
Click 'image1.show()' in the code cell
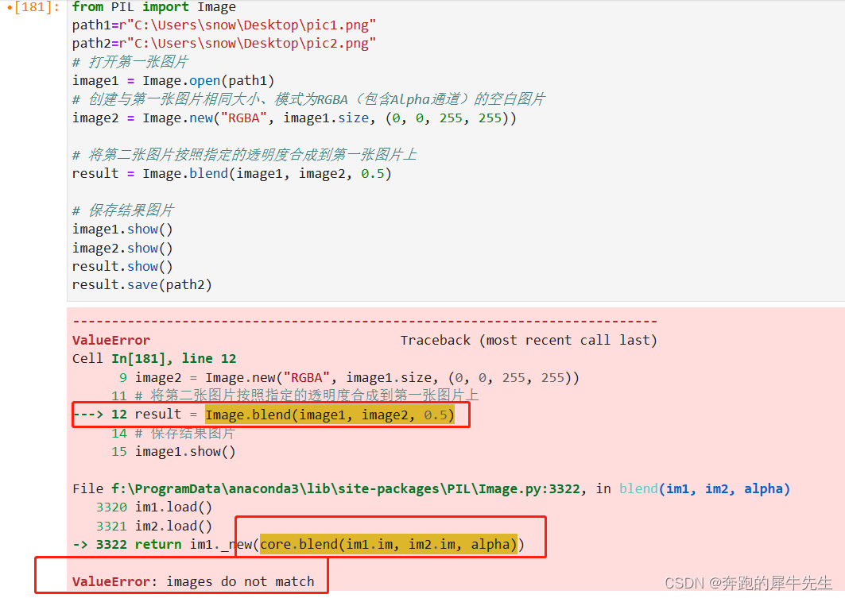pyautogui.click(x=123, y=230)
